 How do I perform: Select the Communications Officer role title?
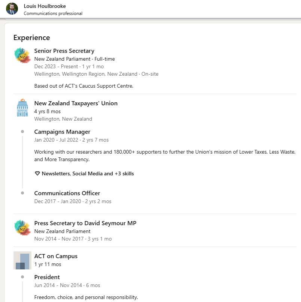tap(67, 193)
